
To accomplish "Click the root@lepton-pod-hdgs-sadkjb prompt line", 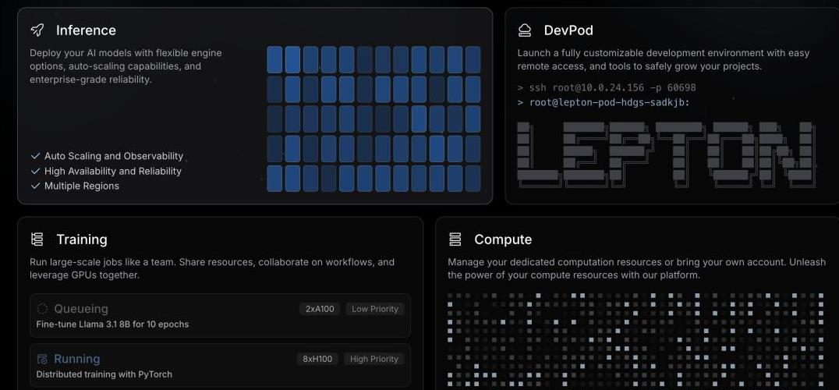I will (x=604, y=102).
